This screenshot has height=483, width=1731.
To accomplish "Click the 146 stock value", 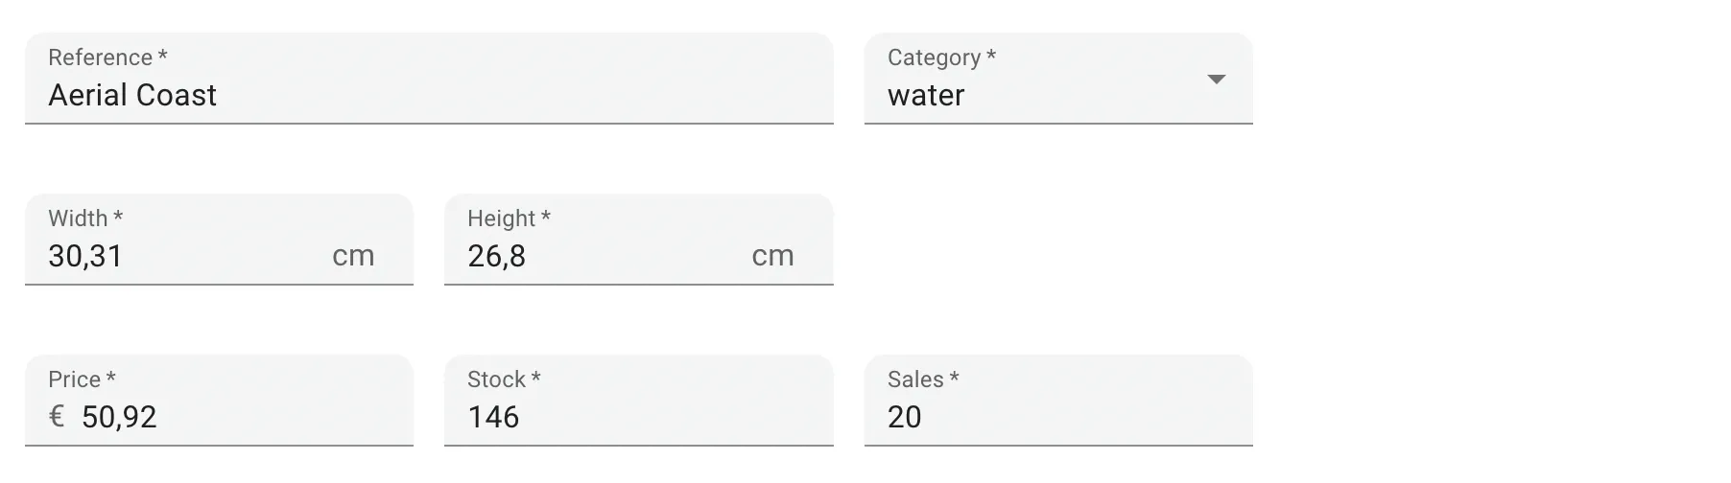I will [493, 417].
